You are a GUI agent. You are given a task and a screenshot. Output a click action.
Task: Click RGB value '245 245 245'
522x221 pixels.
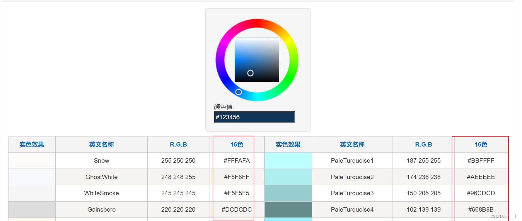point(178,193)
